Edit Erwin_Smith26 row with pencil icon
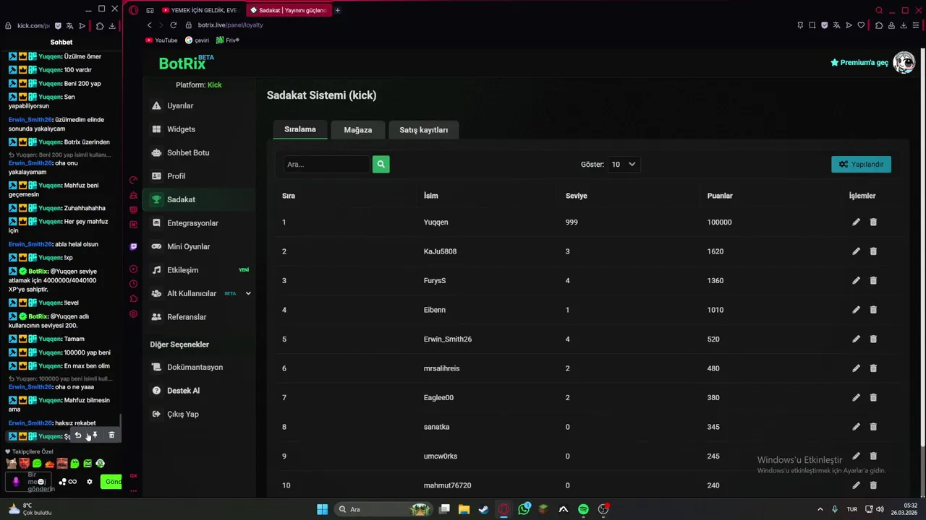Image resolution: width=926 pixels, height=520 pixels. pos(856,339)
